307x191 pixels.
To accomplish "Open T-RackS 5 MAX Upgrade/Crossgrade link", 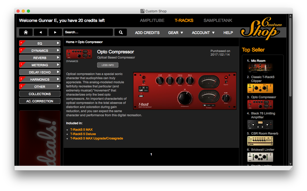I will pyautogui.click(x=97, y=138).
